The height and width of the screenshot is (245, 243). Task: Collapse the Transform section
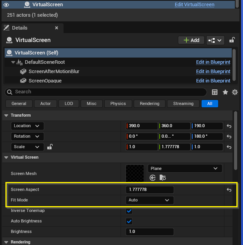6,115
